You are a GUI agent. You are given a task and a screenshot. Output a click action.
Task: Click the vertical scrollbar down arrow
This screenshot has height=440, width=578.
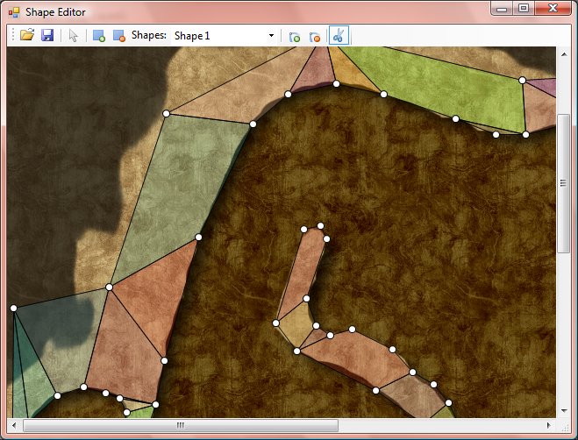tap(563, 410)
